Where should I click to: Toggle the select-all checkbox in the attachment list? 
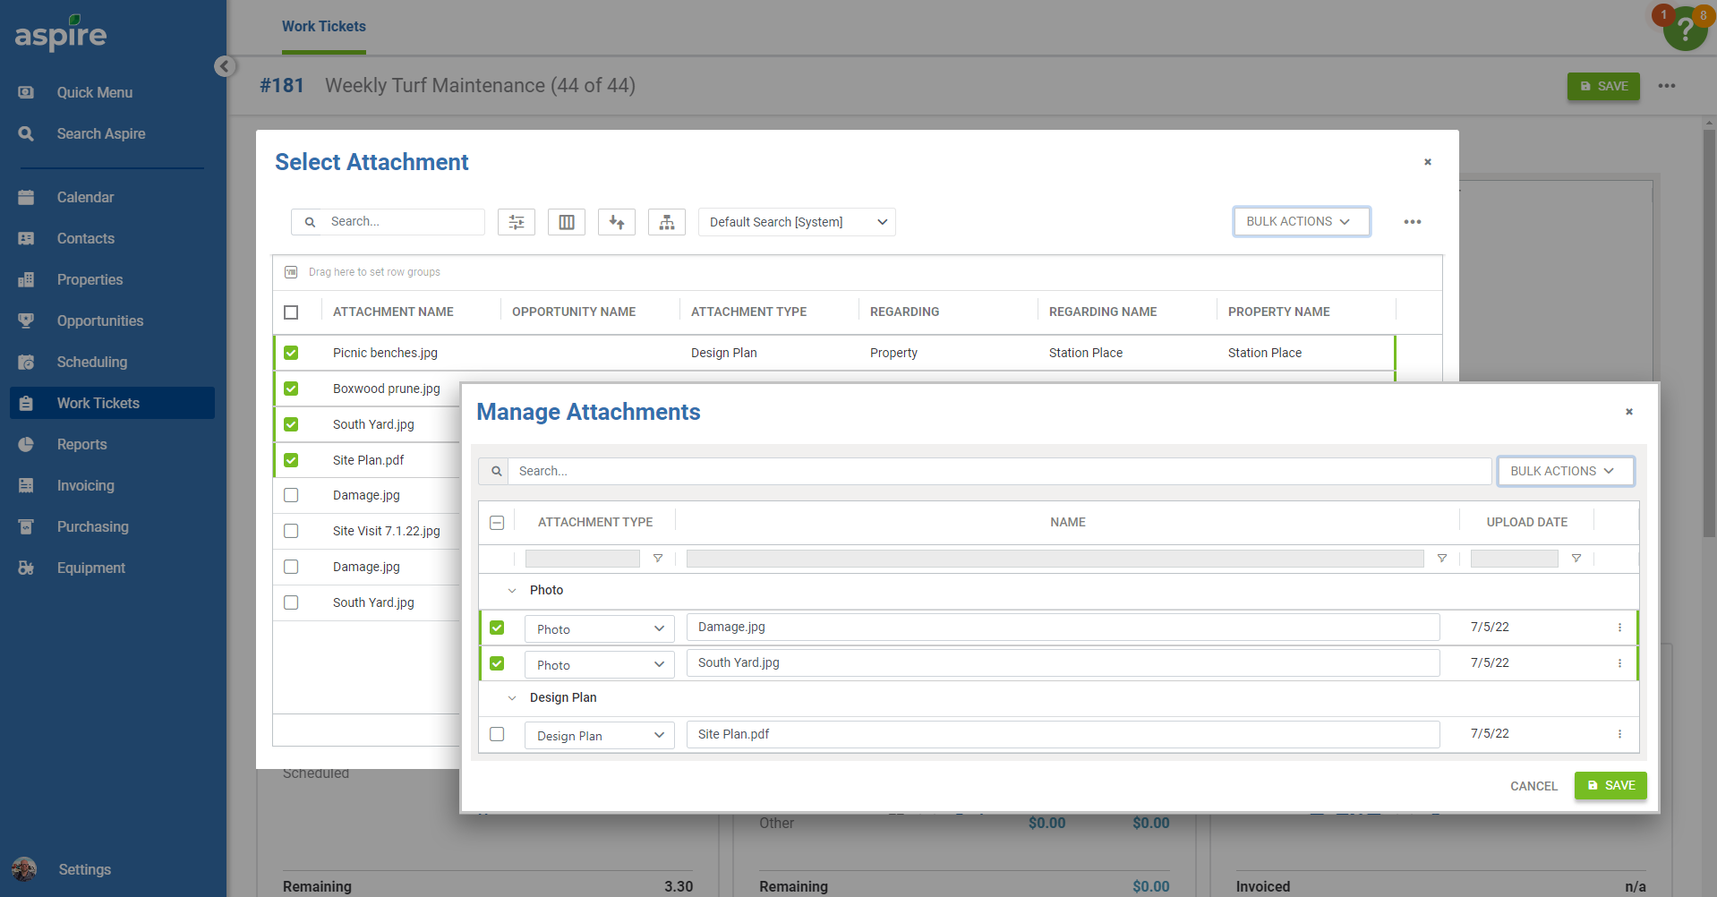coord(497,522)
